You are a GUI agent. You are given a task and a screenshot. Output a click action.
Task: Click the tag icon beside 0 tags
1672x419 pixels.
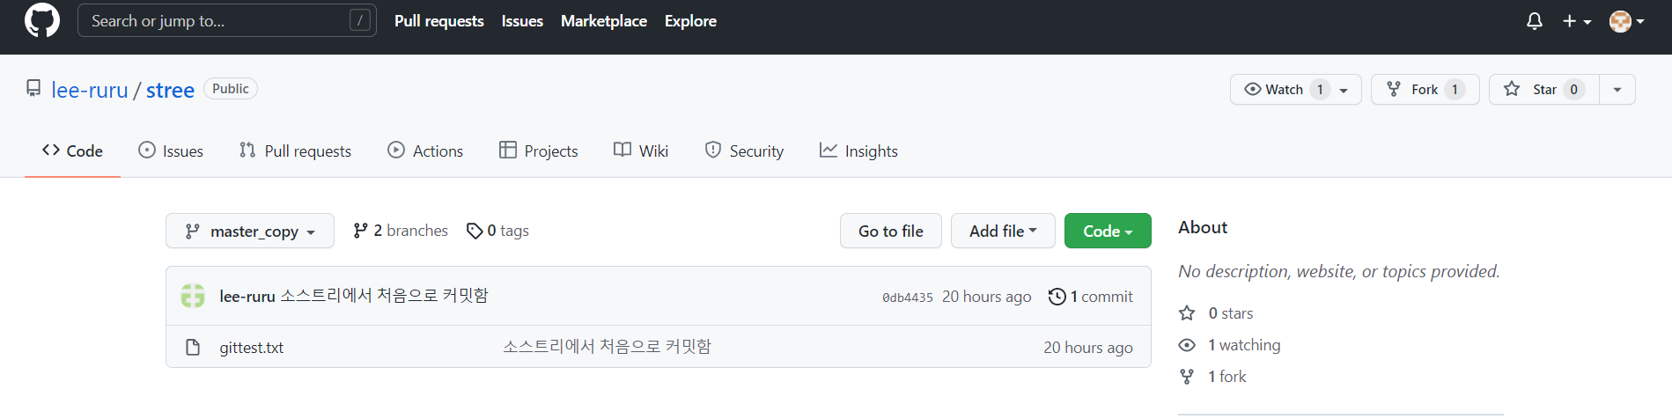[x=475, y=231]
